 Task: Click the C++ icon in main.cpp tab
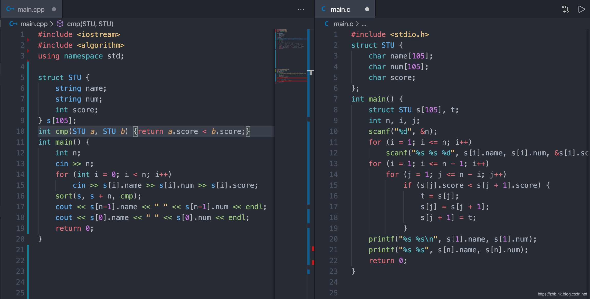[10, 9]
